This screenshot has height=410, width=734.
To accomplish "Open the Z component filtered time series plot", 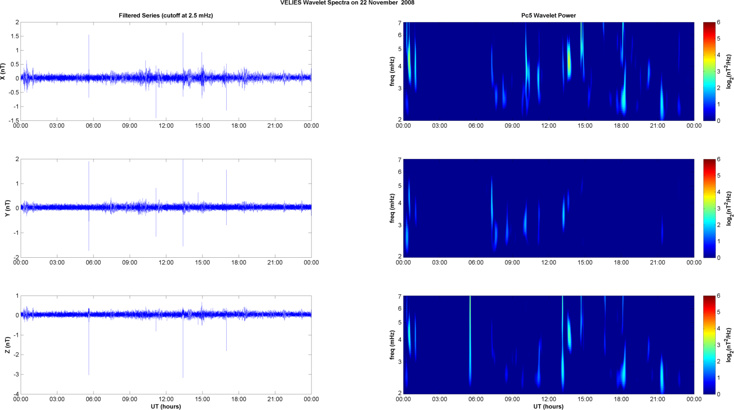I will point(166,345).
